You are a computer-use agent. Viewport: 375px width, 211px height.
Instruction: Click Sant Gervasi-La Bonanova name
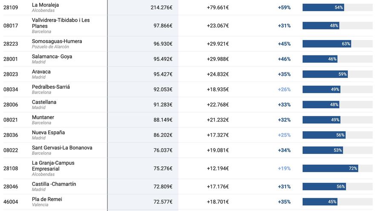point(62,147)
